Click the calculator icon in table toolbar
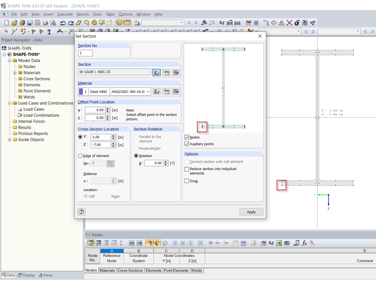The width and height of the screenshot is (376, 282). pos(286,243)
